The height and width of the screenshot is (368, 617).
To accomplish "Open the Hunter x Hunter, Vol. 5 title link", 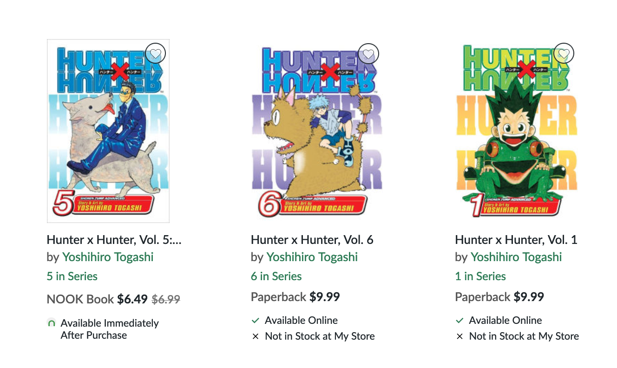I will 114,240.
